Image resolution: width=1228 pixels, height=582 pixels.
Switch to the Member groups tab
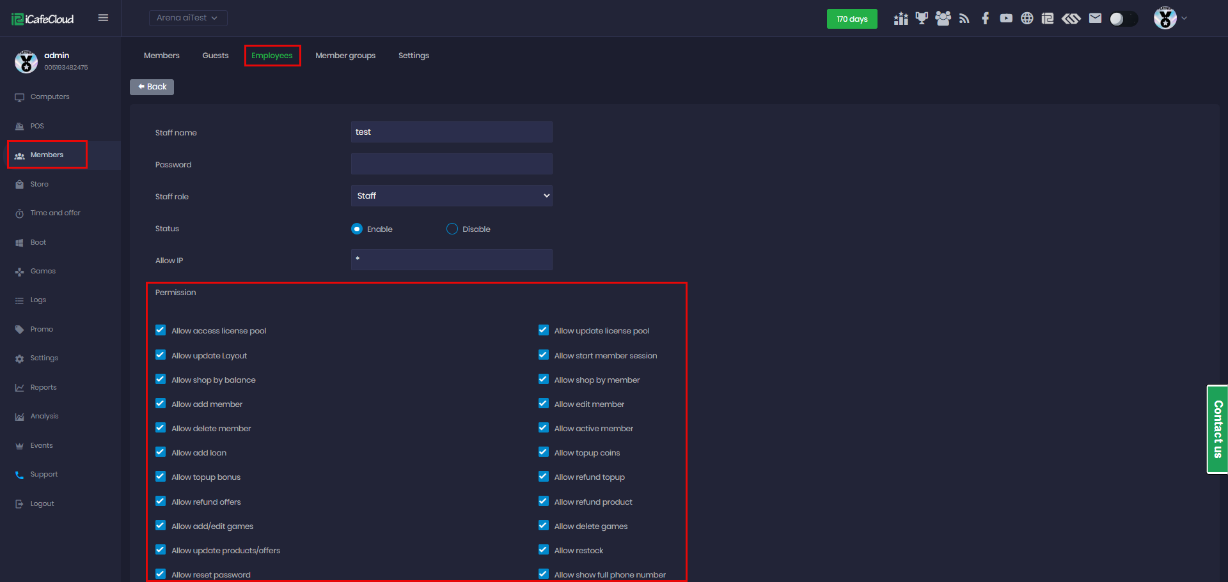(345, 56)
